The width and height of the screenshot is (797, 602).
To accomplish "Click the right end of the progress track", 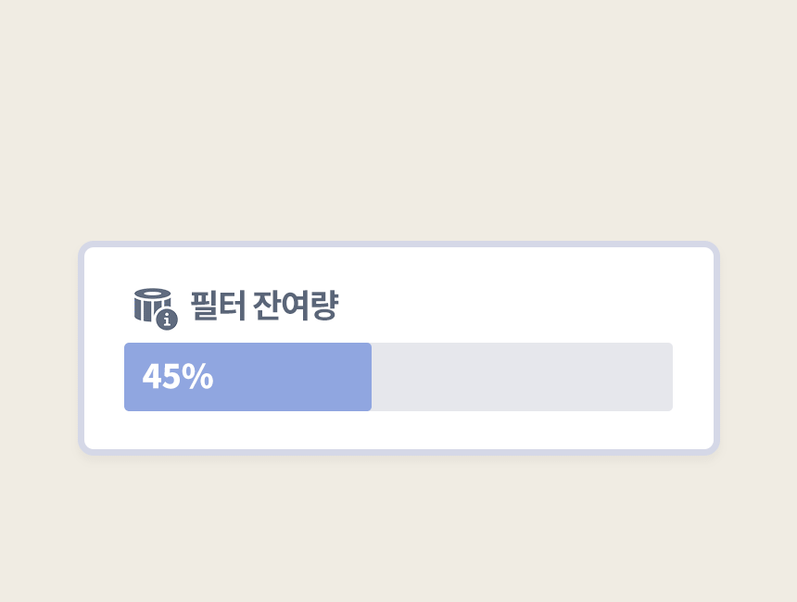I will pyautogui.click(x=667, y=377).
